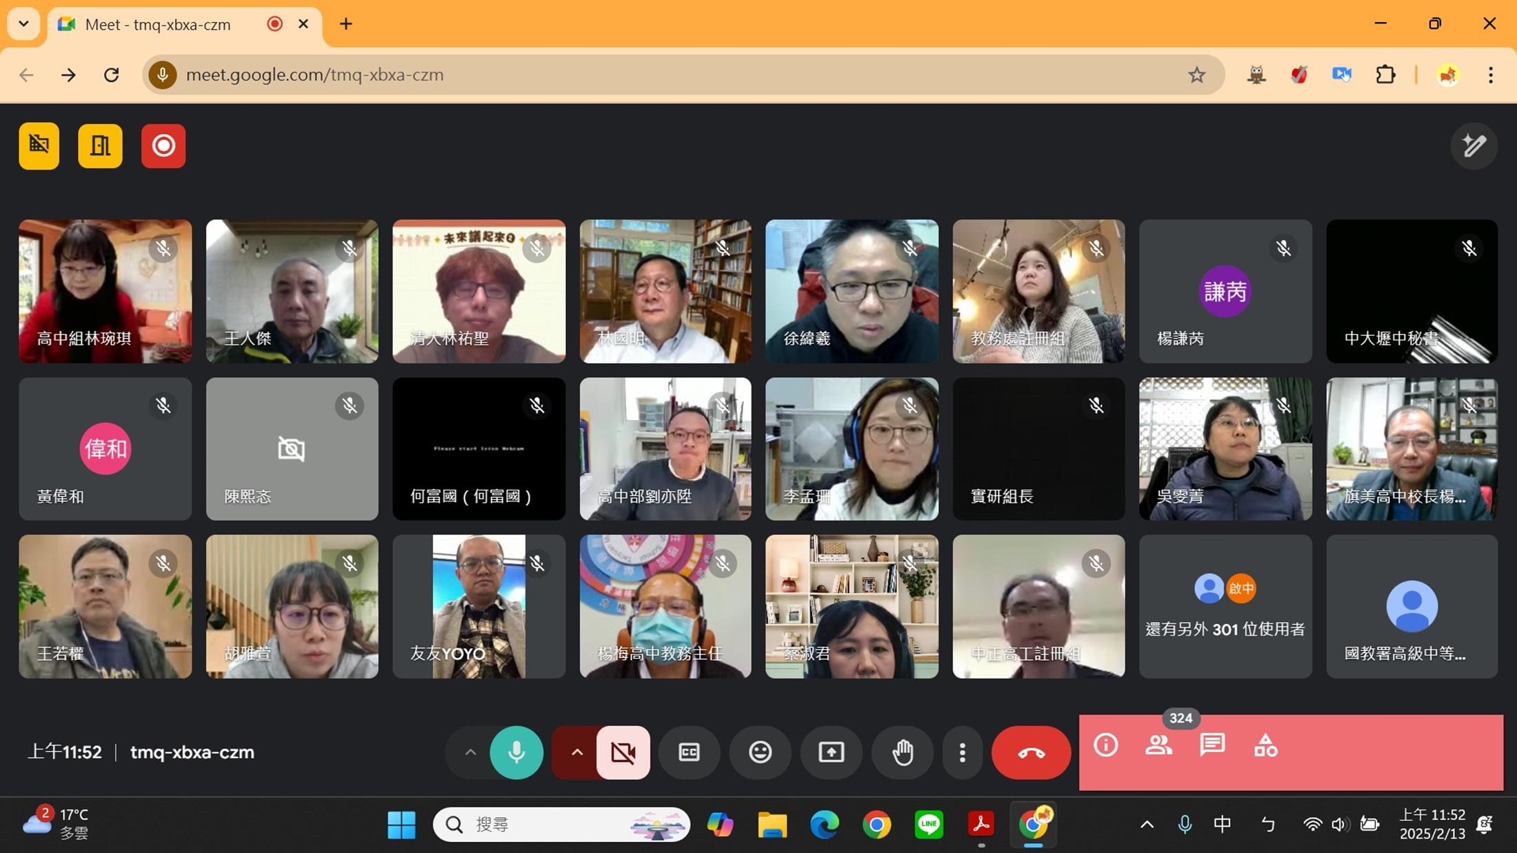Toggle closed captions button
Screen dimensions: 1517x853
click(x=689, y=752)
